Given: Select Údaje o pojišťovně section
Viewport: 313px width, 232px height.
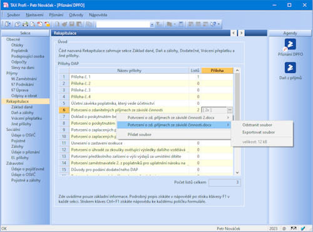Looking at the screenshot, I should click(x=28, y=169).
